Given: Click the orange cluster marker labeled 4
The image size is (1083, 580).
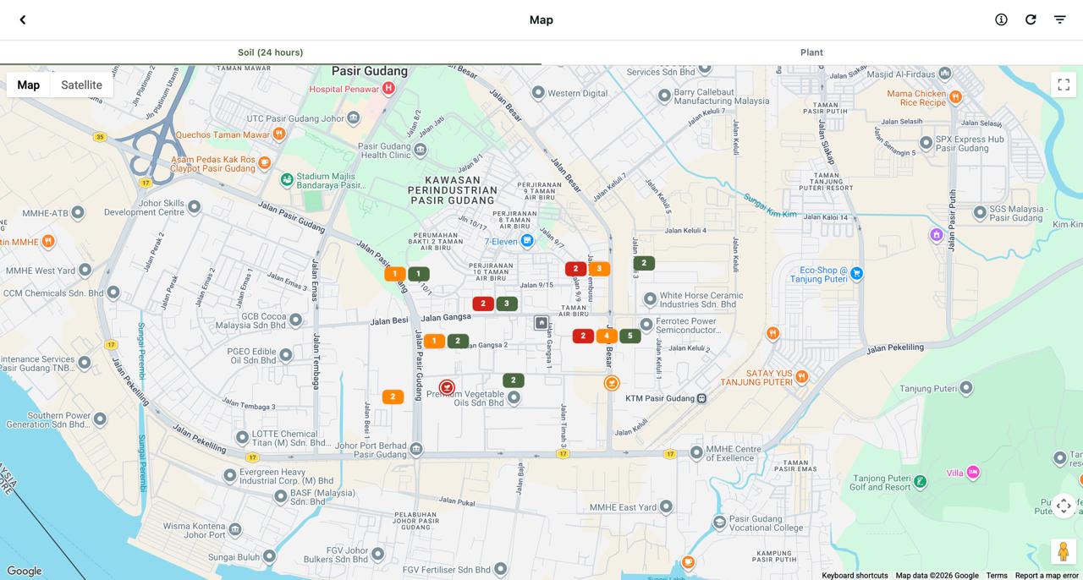Looking at the screenshot, I should pos(607,337).
